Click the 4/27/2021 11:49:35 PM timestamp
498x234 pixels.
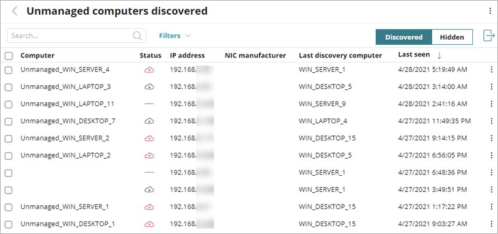[435, 121]
